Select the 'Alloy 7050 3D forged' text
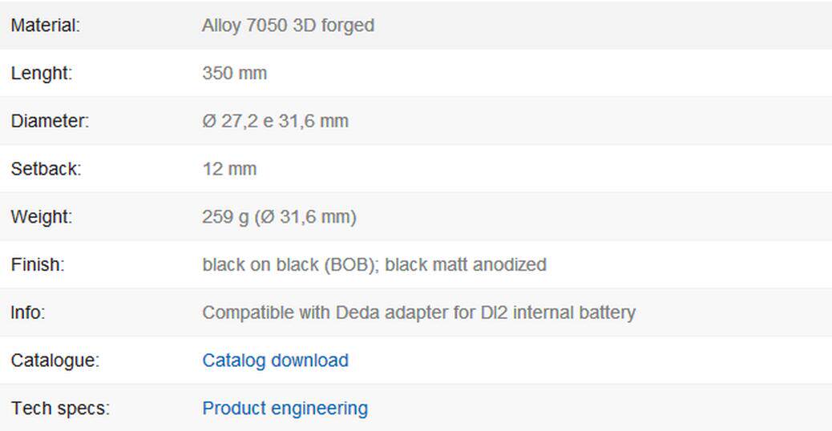Viewport: 832px width, 431px height. (x=288, y=26)
